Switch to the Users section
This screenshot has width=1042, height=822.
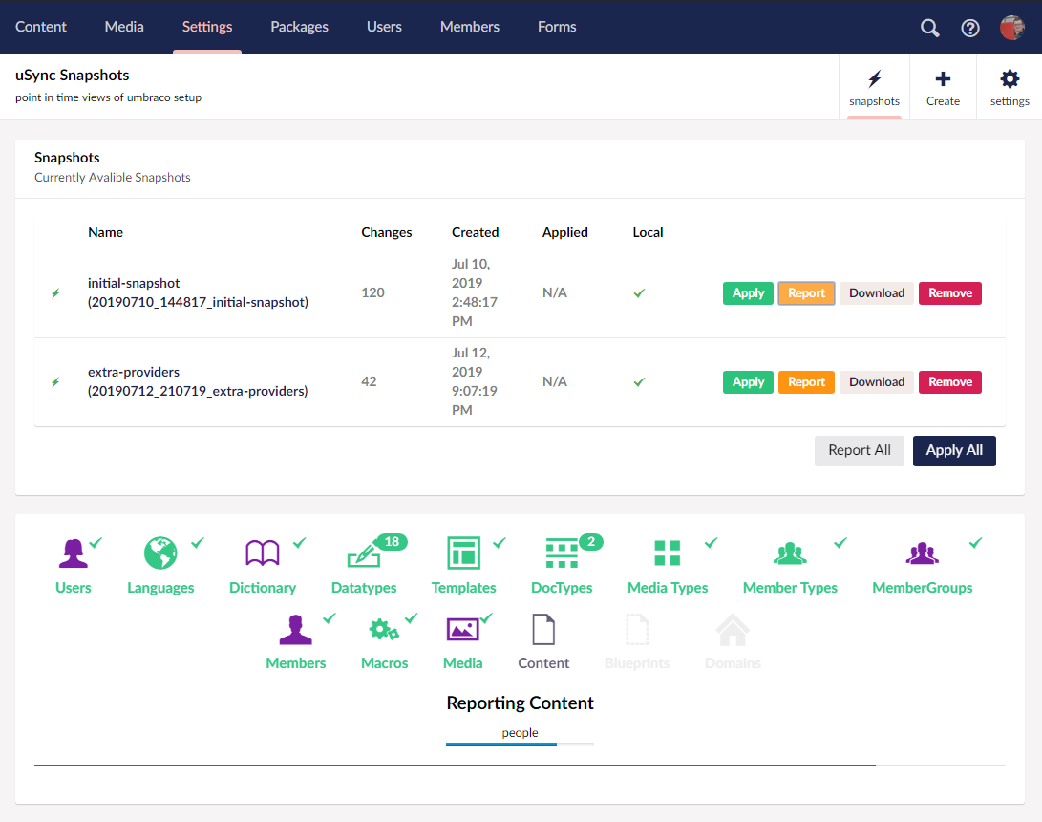(x=384, y=27)
